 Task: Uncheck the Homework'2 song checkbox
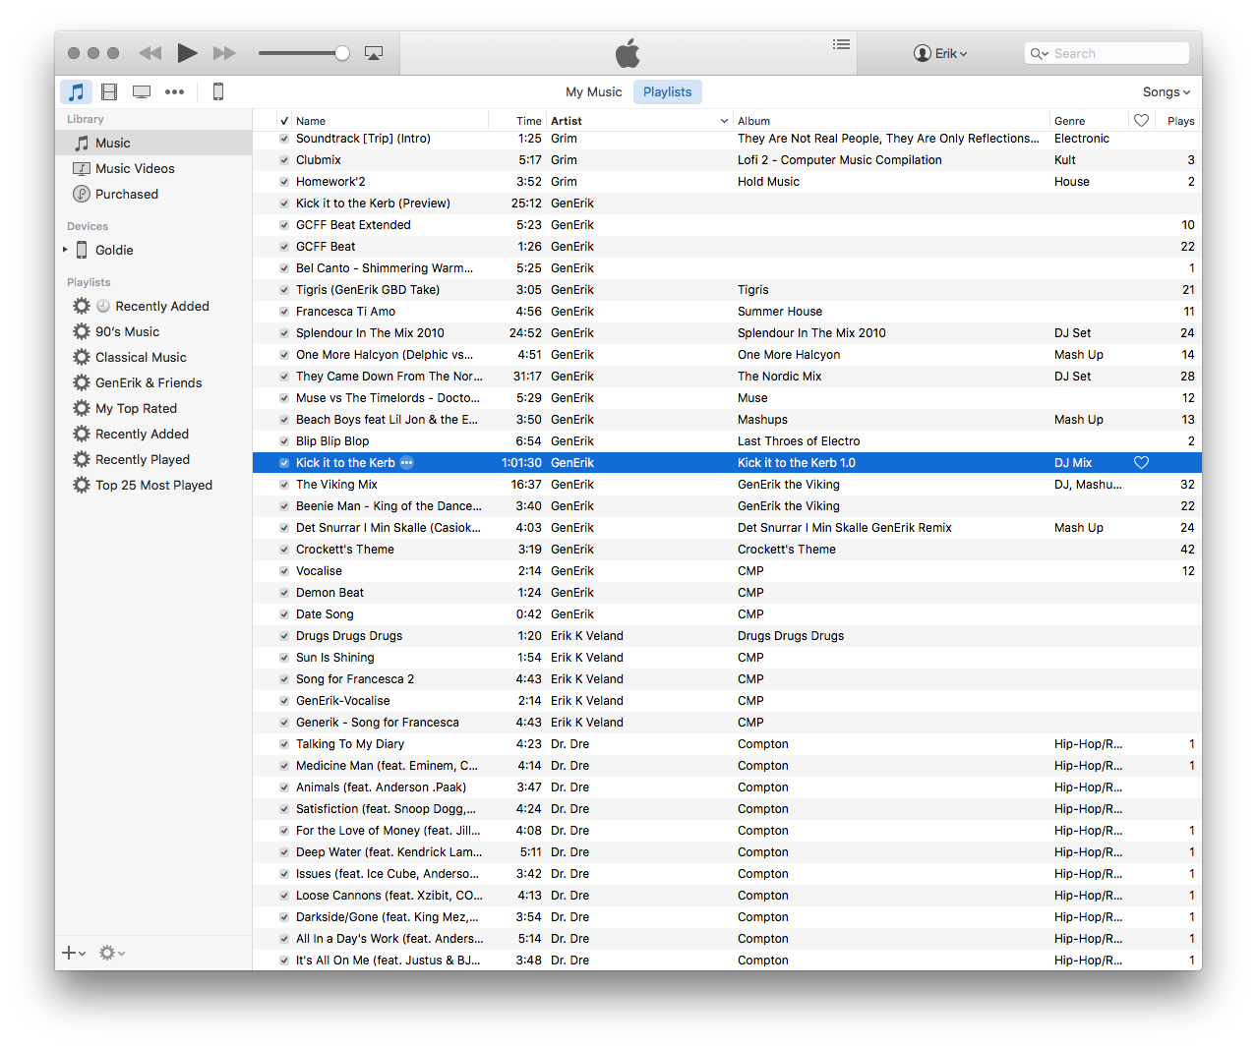click(x=284, y=182)
